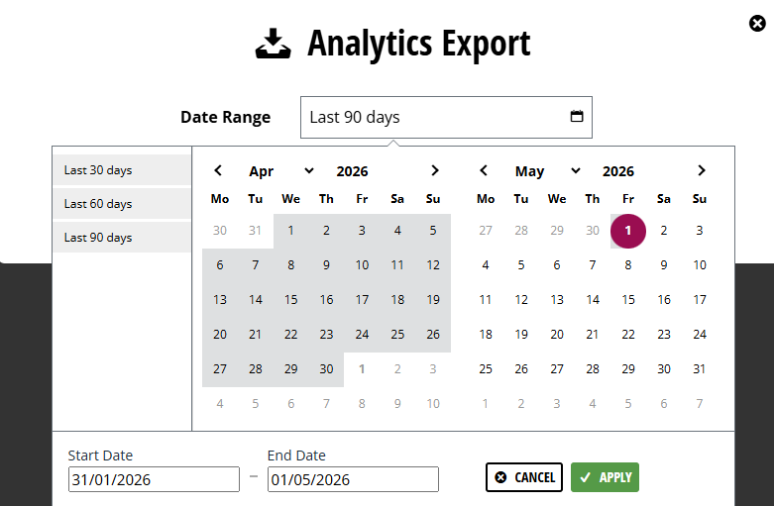Pick highlighted May 1 in the May calendar
This screenshot has height=506, width=774.
pos(628,231)
